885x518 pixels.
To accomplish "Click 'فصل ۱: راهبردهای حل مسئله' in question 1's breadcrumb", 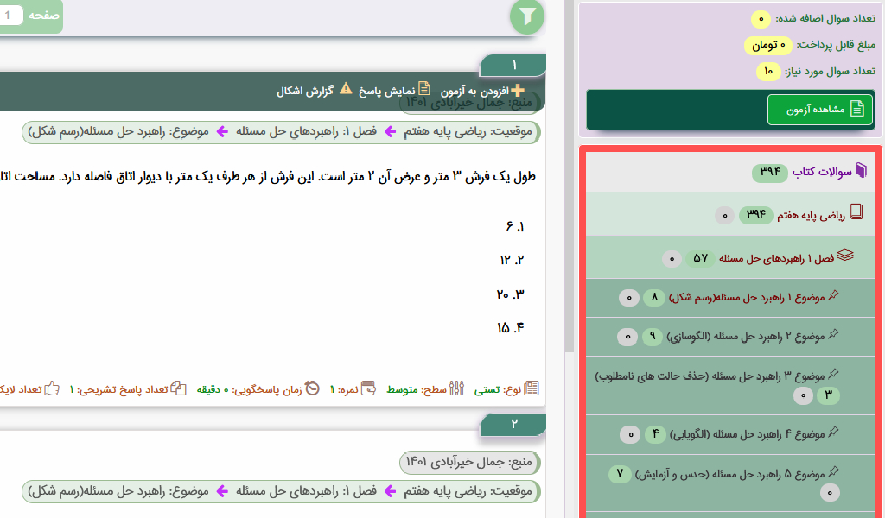I will click(x=306, y=131).
